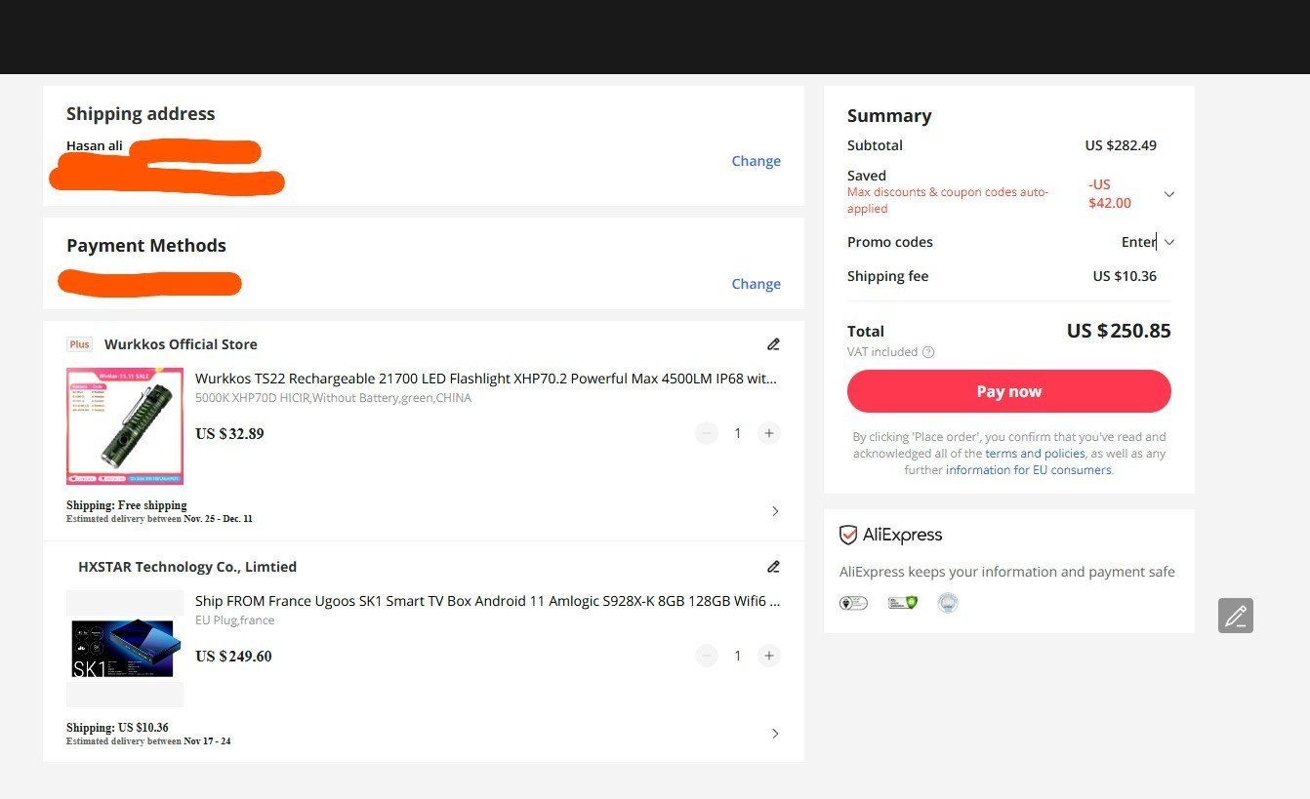Open the Ugoos SK1 TV Box thumbnail
The height and width of the screenshot is (799, 1310).
point(125,649)
